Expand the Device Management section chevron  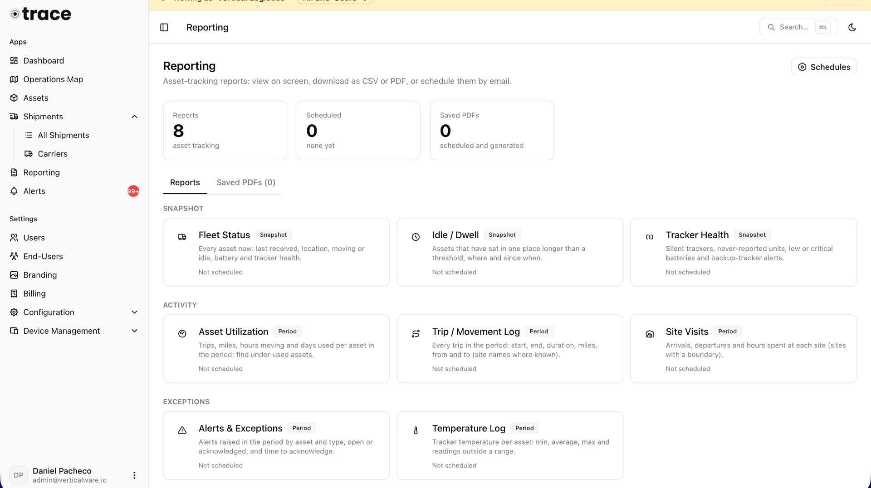[134, 331]
